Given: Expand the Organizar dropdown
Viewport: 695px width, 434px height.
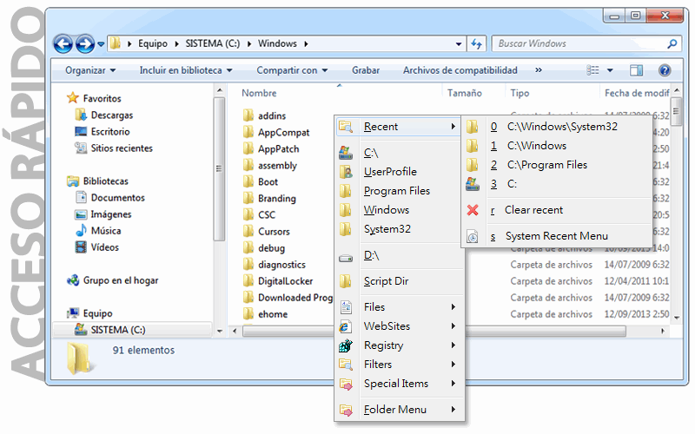Looking at the screenshot, I should (x=90, y=70).
